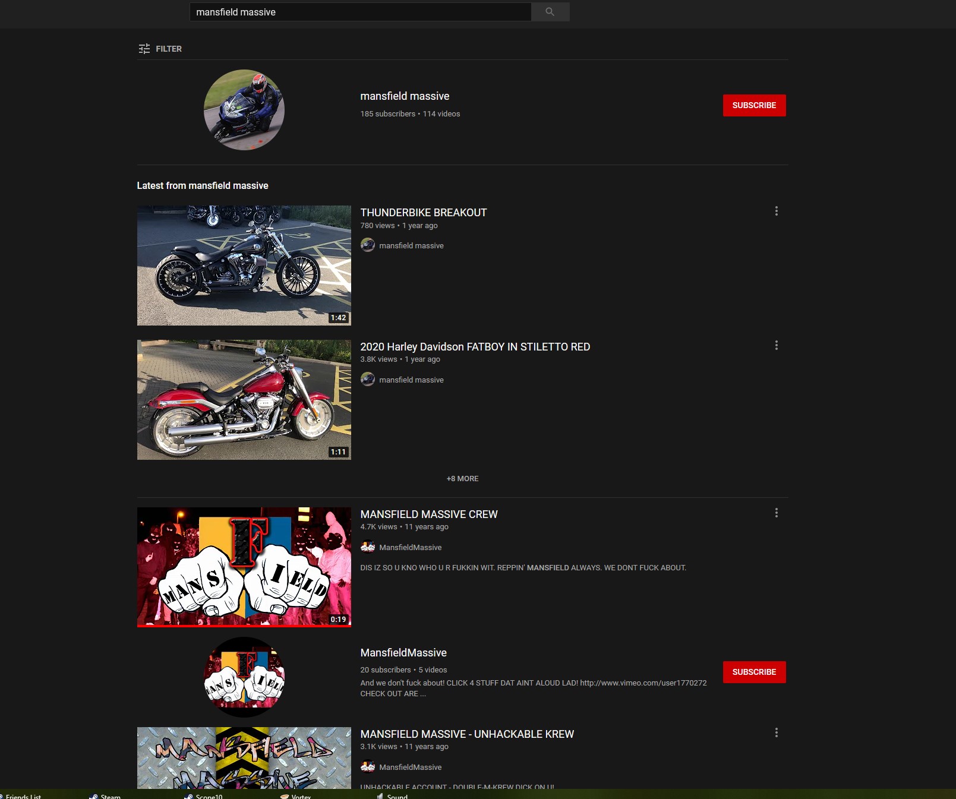
Task: Open the mansfield massive channel avatar with motorcycle
Action: coord(244,110)
